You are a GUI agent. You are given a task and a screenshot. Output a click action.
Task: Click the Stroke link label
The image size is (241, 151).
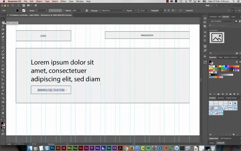point(32,11)
